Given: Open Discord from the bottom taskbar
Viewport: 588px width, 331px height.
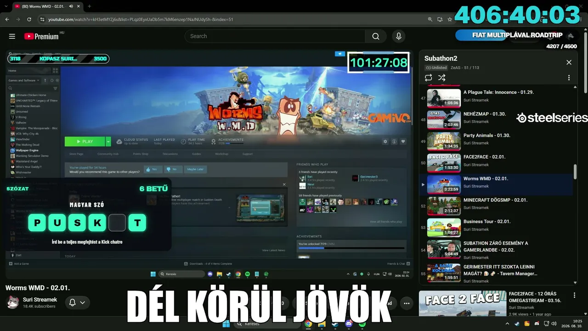Looking at the screenshot, I should coord(349,324).
